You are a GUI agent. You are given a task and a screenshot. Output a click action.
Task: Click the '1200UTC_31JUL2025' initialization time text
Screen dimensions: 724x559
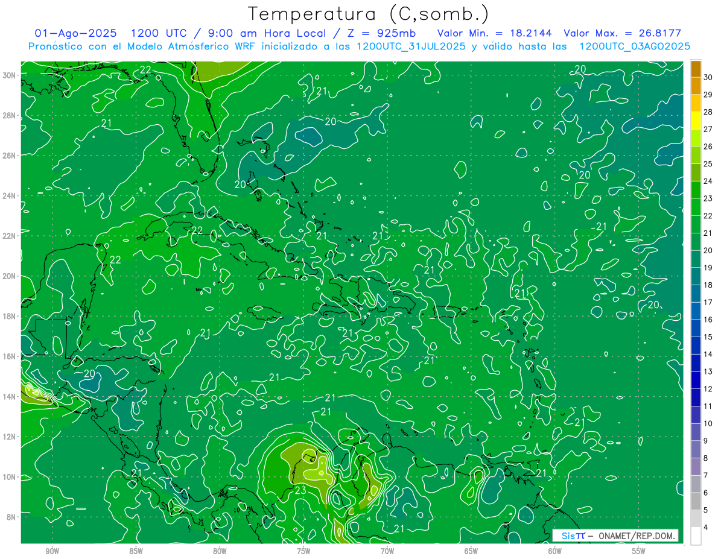coord(411,46)
